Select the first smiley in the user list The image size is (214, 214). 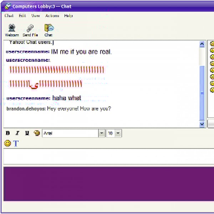(212, 44)
